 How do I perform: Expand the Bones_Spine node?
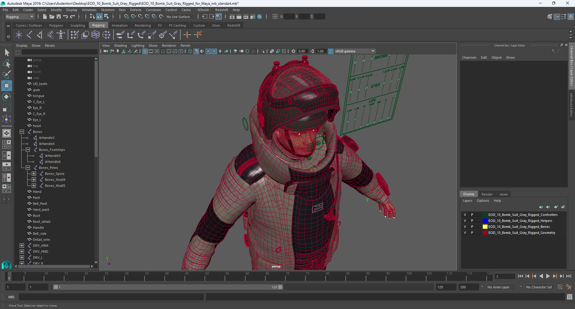coord(34,174)
